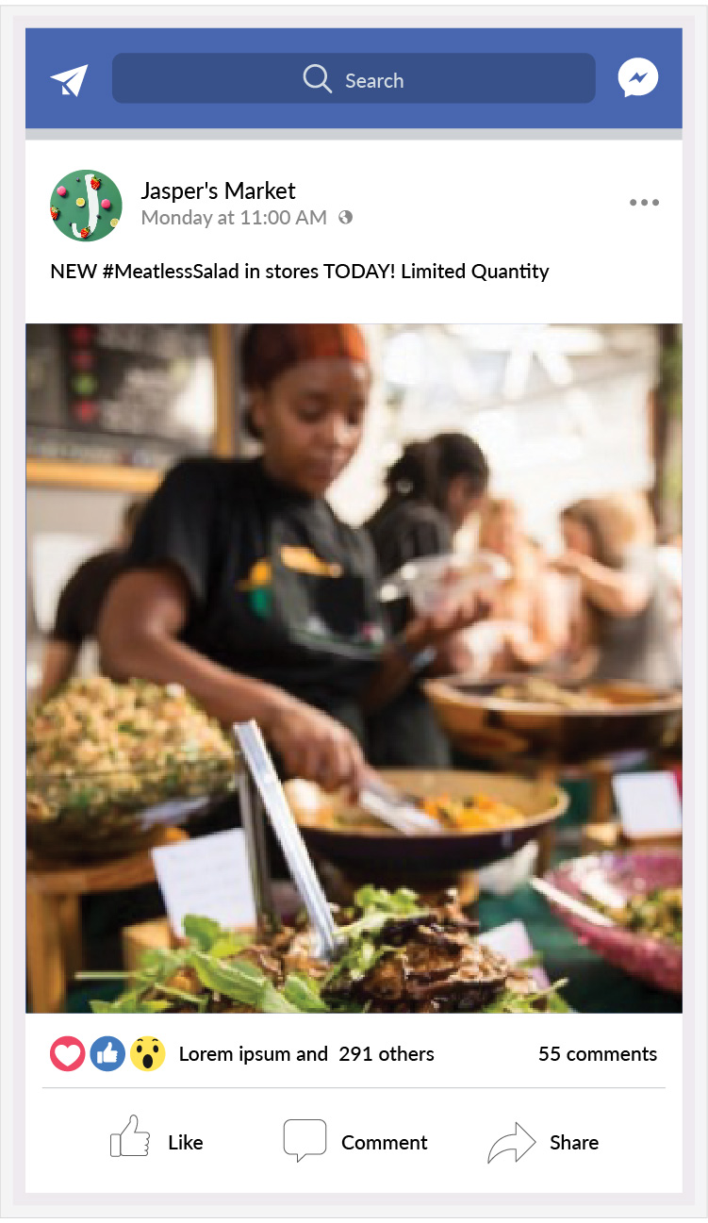Open Jasper's Market profile picture
The image size is (708, 1223).
coord(86,206)
